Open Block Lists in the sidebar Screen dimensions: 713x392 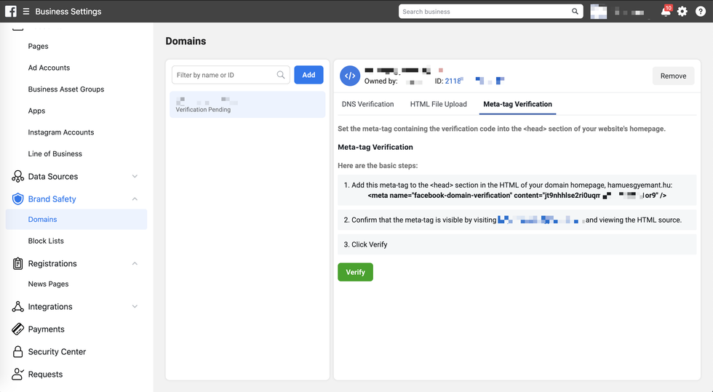click(x=46, y=241)
